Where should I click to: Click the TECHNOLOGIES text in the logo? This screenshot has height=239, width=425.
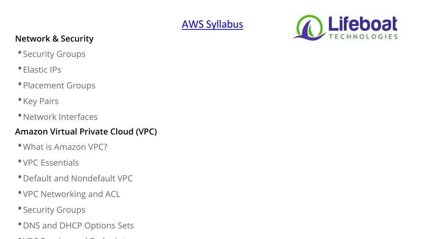pyautogui.click(x=363, y=37)
